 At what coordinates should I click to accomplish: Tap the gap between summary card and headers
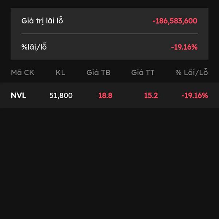[x=109, y=64]
